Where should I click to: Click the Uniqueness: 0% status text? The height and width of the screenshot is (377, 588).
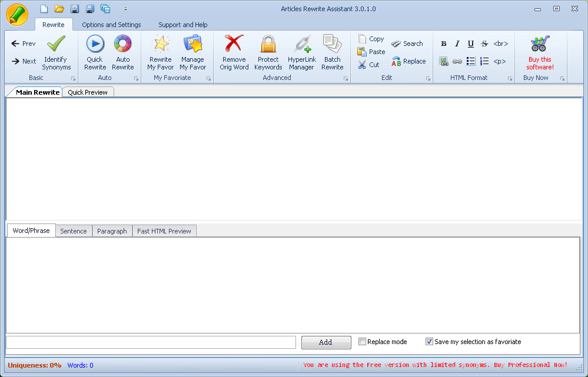click(35, 365)
